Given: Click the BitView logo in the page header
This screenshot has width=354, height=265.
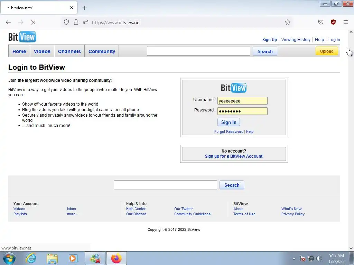Looking at the screenshot, I should (x=22, y=37).
